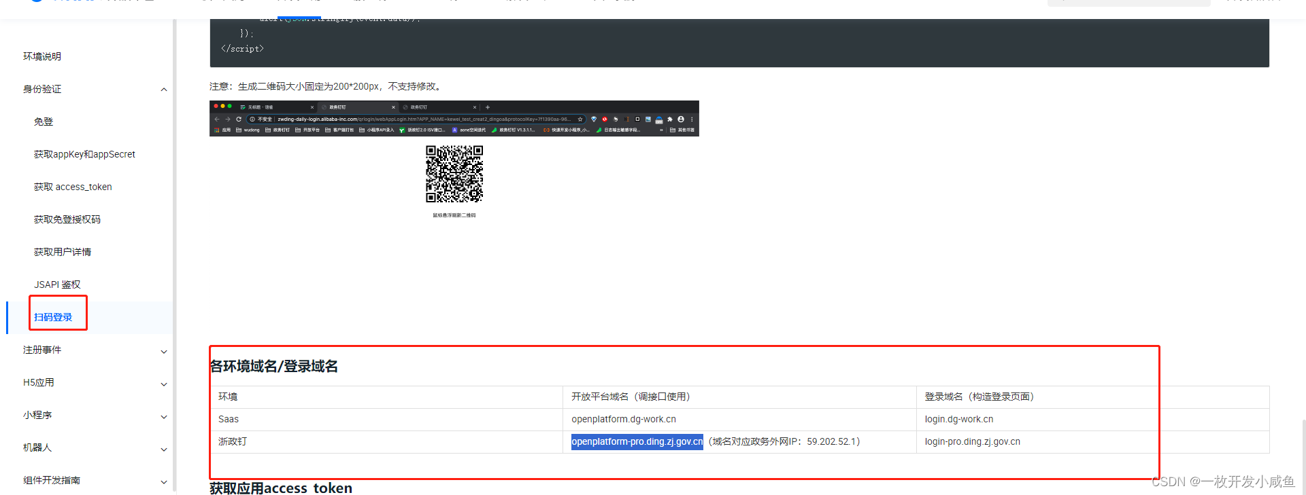Open the 注册事件 sidebar heading
Screen dimensions: 1306x495
pos(42,350)
